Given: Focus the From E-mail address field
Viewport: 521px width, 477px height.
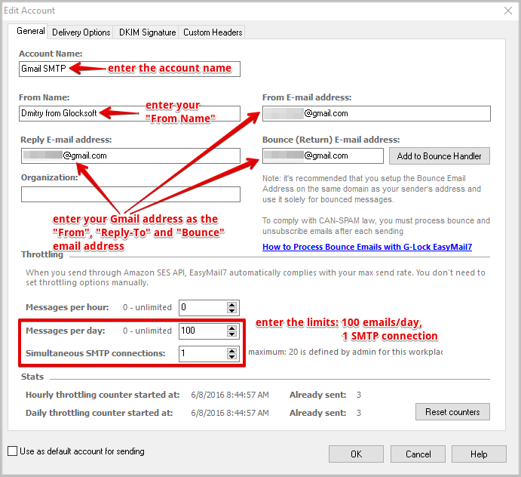Looking at the screenshot, I should click(376, 113).
